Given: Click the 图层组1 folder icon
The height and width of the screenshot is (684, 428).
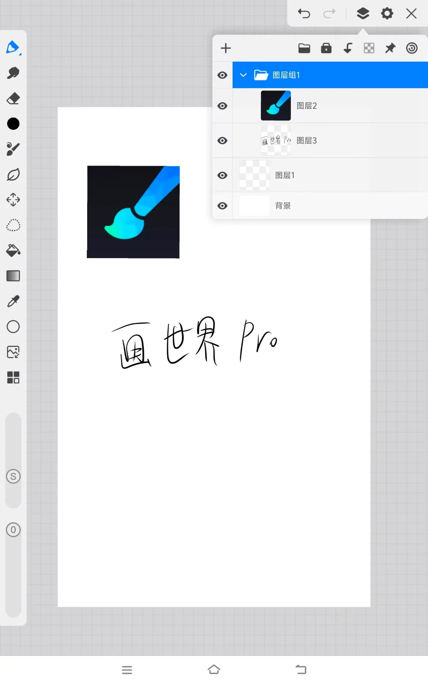Looking at the screenshot, I should 261,75.
